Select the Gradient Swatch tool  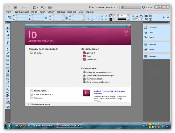(x=8, y=71)
